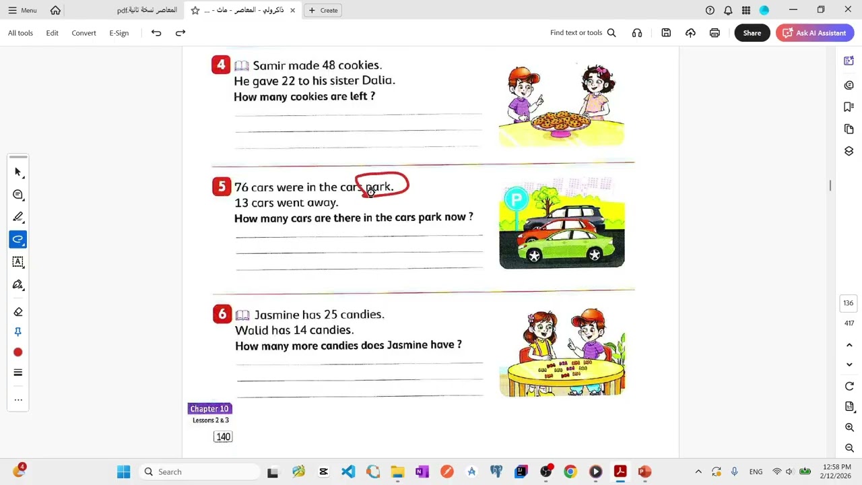Select the eraser tool
The height and width of the screenshot is (485, 862).
18,312
